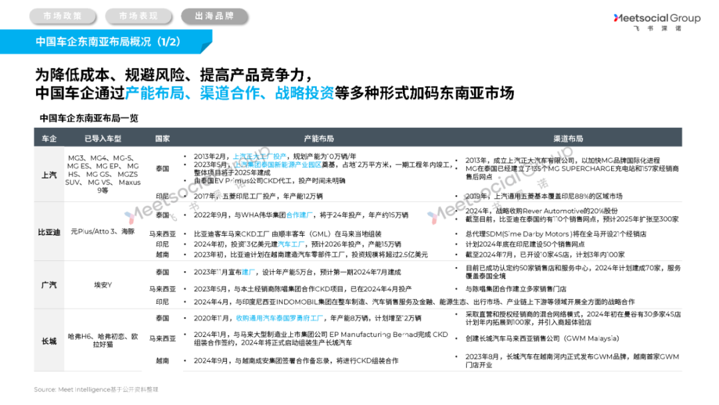Click 创建长城汽车马来西亚销售公司 entry

click(x=542, y=338)
